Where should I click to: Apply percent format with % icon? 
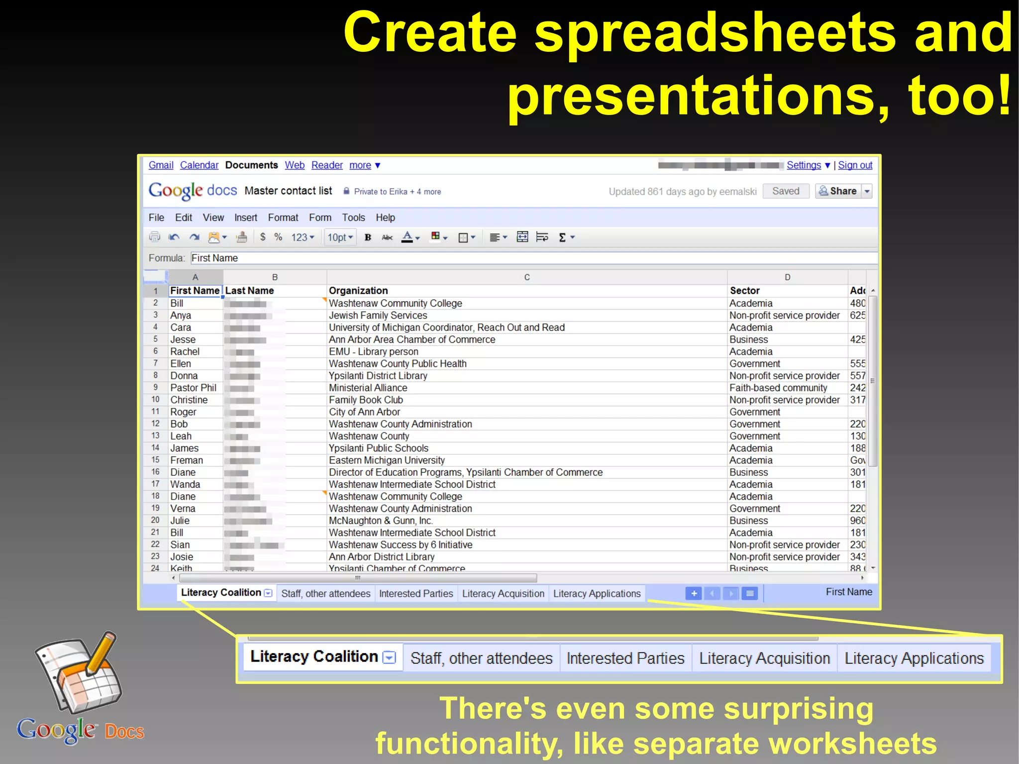click(x=279, y=237)
